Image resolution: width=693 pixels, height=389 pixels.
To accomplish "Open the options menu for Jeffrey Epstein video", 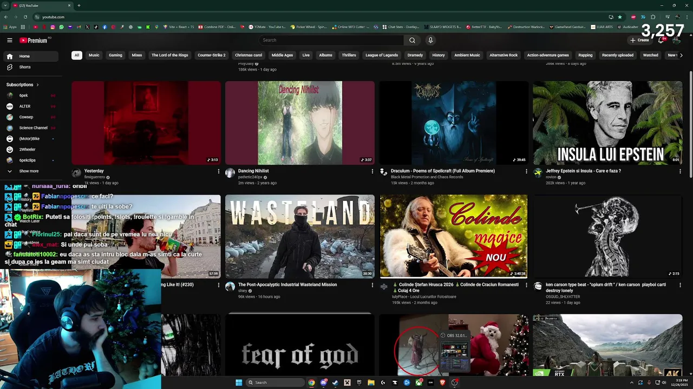I will 680,171.
